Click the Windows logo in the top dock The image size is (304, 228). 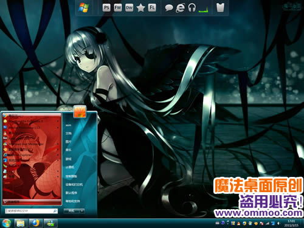[84, 8]
